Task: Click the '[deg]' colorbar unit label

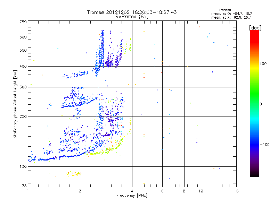Action: tap(255, 28)
